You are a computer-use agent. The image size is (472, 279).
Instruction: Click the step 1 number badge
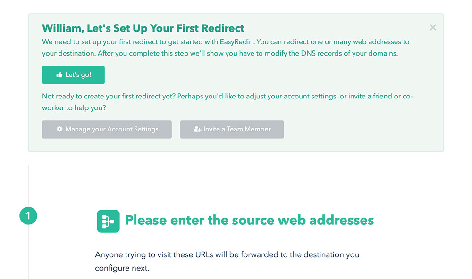pos(28,216)
